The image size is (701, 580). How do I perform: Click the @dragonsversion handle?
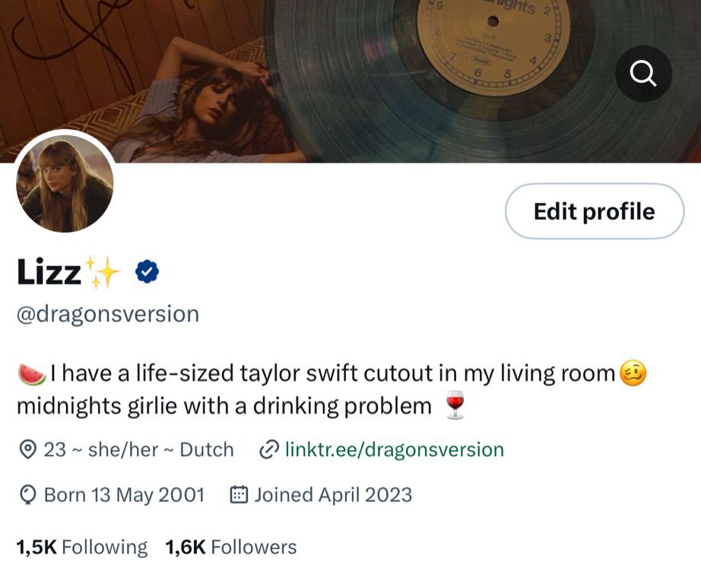(108, 314)
